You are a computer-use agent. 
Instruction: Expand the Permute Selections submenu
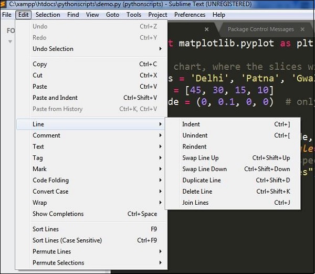(91, 263)
